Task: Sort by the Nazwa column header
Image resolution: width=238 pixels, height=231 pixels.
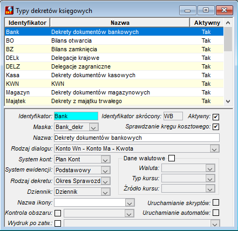Action: pyautogui.click(x=120, y=23)
